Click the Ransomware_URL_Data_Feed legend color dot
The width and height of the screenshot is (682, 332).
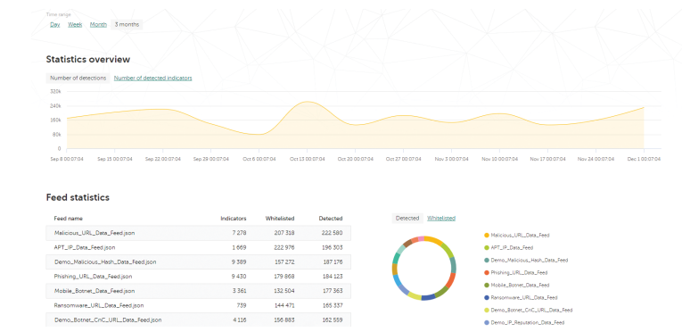[x=486, y=297]
